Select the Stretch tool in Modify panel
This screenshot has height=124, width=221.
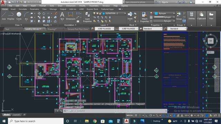point(39,21)
